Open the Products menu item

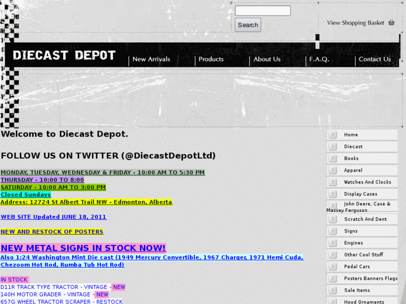tap(211, 59)
